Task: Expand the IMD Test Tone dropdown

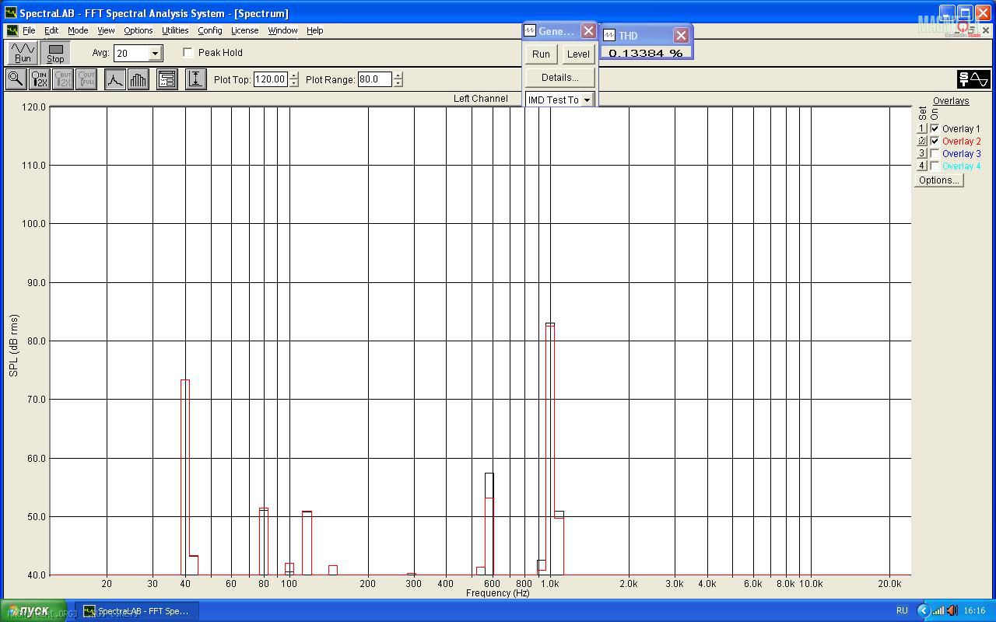Action: tap(587, 100)
